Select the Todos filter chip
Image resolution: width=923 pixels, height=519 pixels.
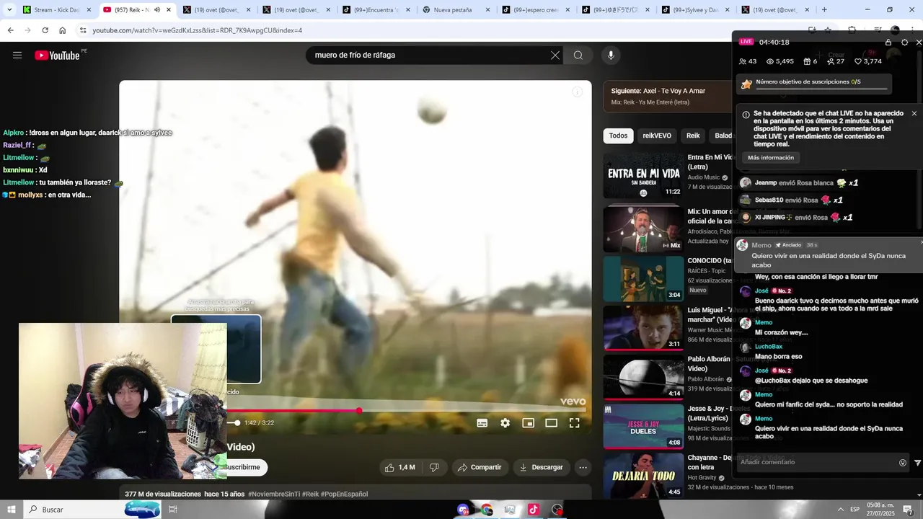coord(618,136)
